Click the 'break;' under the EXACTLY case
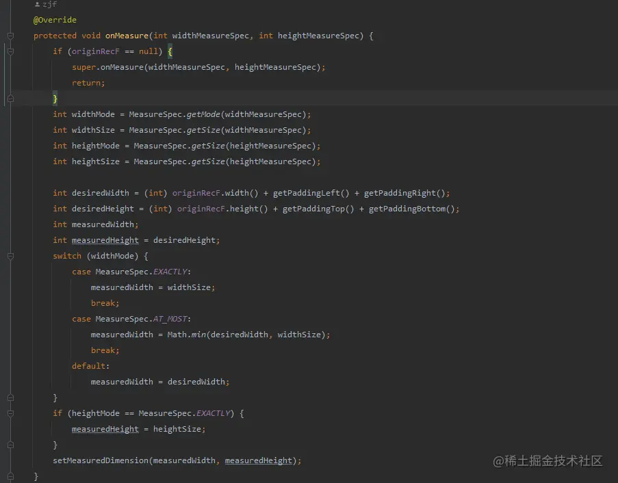 click(105, 303)
